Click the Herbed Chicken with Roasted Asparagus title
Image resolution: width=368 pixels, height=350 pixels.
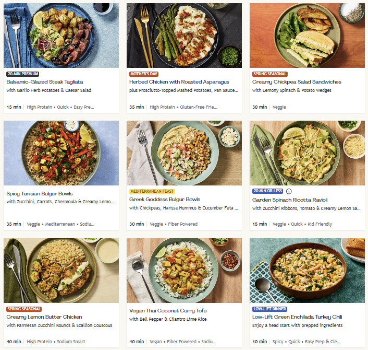(x=179, y=82)
